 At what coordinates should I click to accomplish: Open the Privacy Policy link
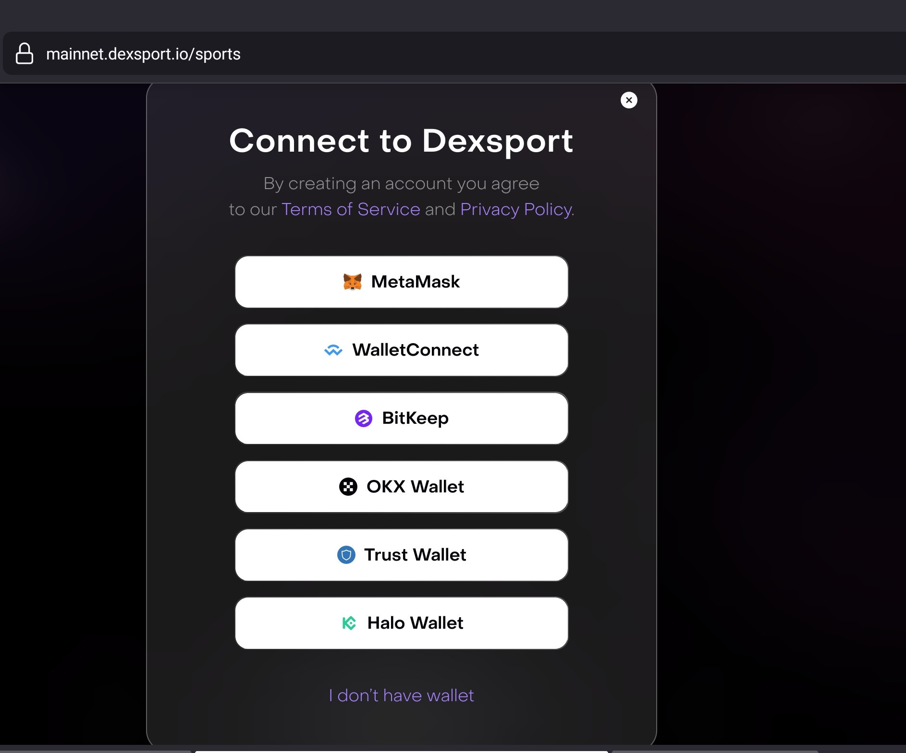[x=516, y=210]
